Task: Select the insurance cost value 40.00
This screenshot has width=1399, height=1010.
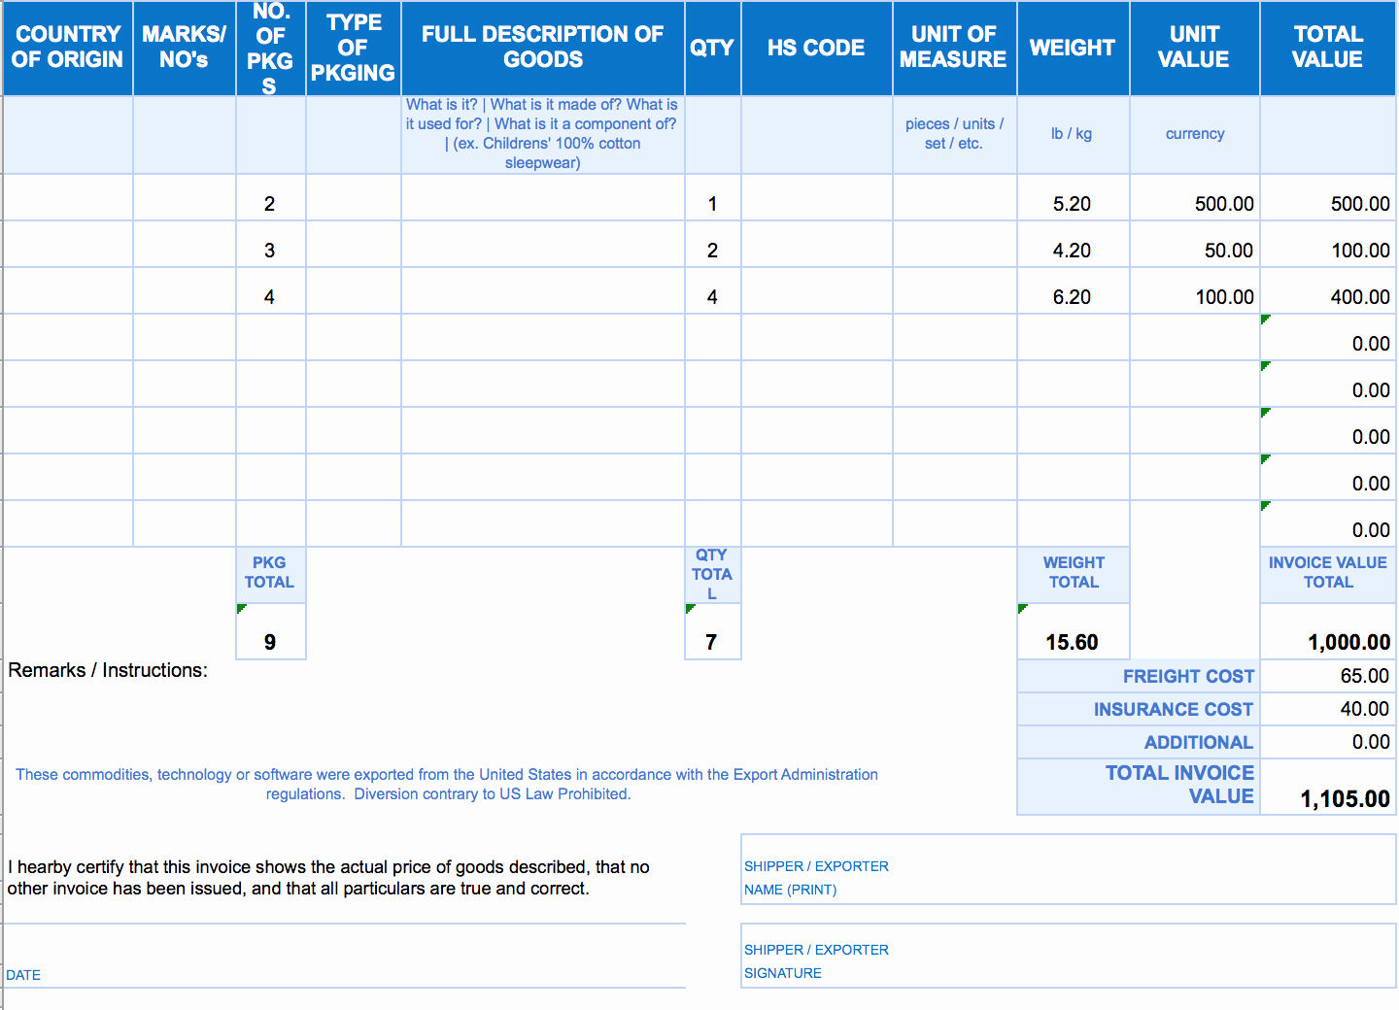Action: (x=1328, y=709)
